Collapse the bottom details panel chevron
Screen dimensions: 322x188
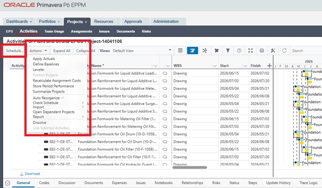coord(7,183)
